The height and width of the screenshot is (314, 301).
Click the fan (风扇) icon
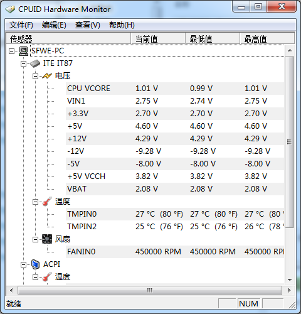[x=47, y=239]
